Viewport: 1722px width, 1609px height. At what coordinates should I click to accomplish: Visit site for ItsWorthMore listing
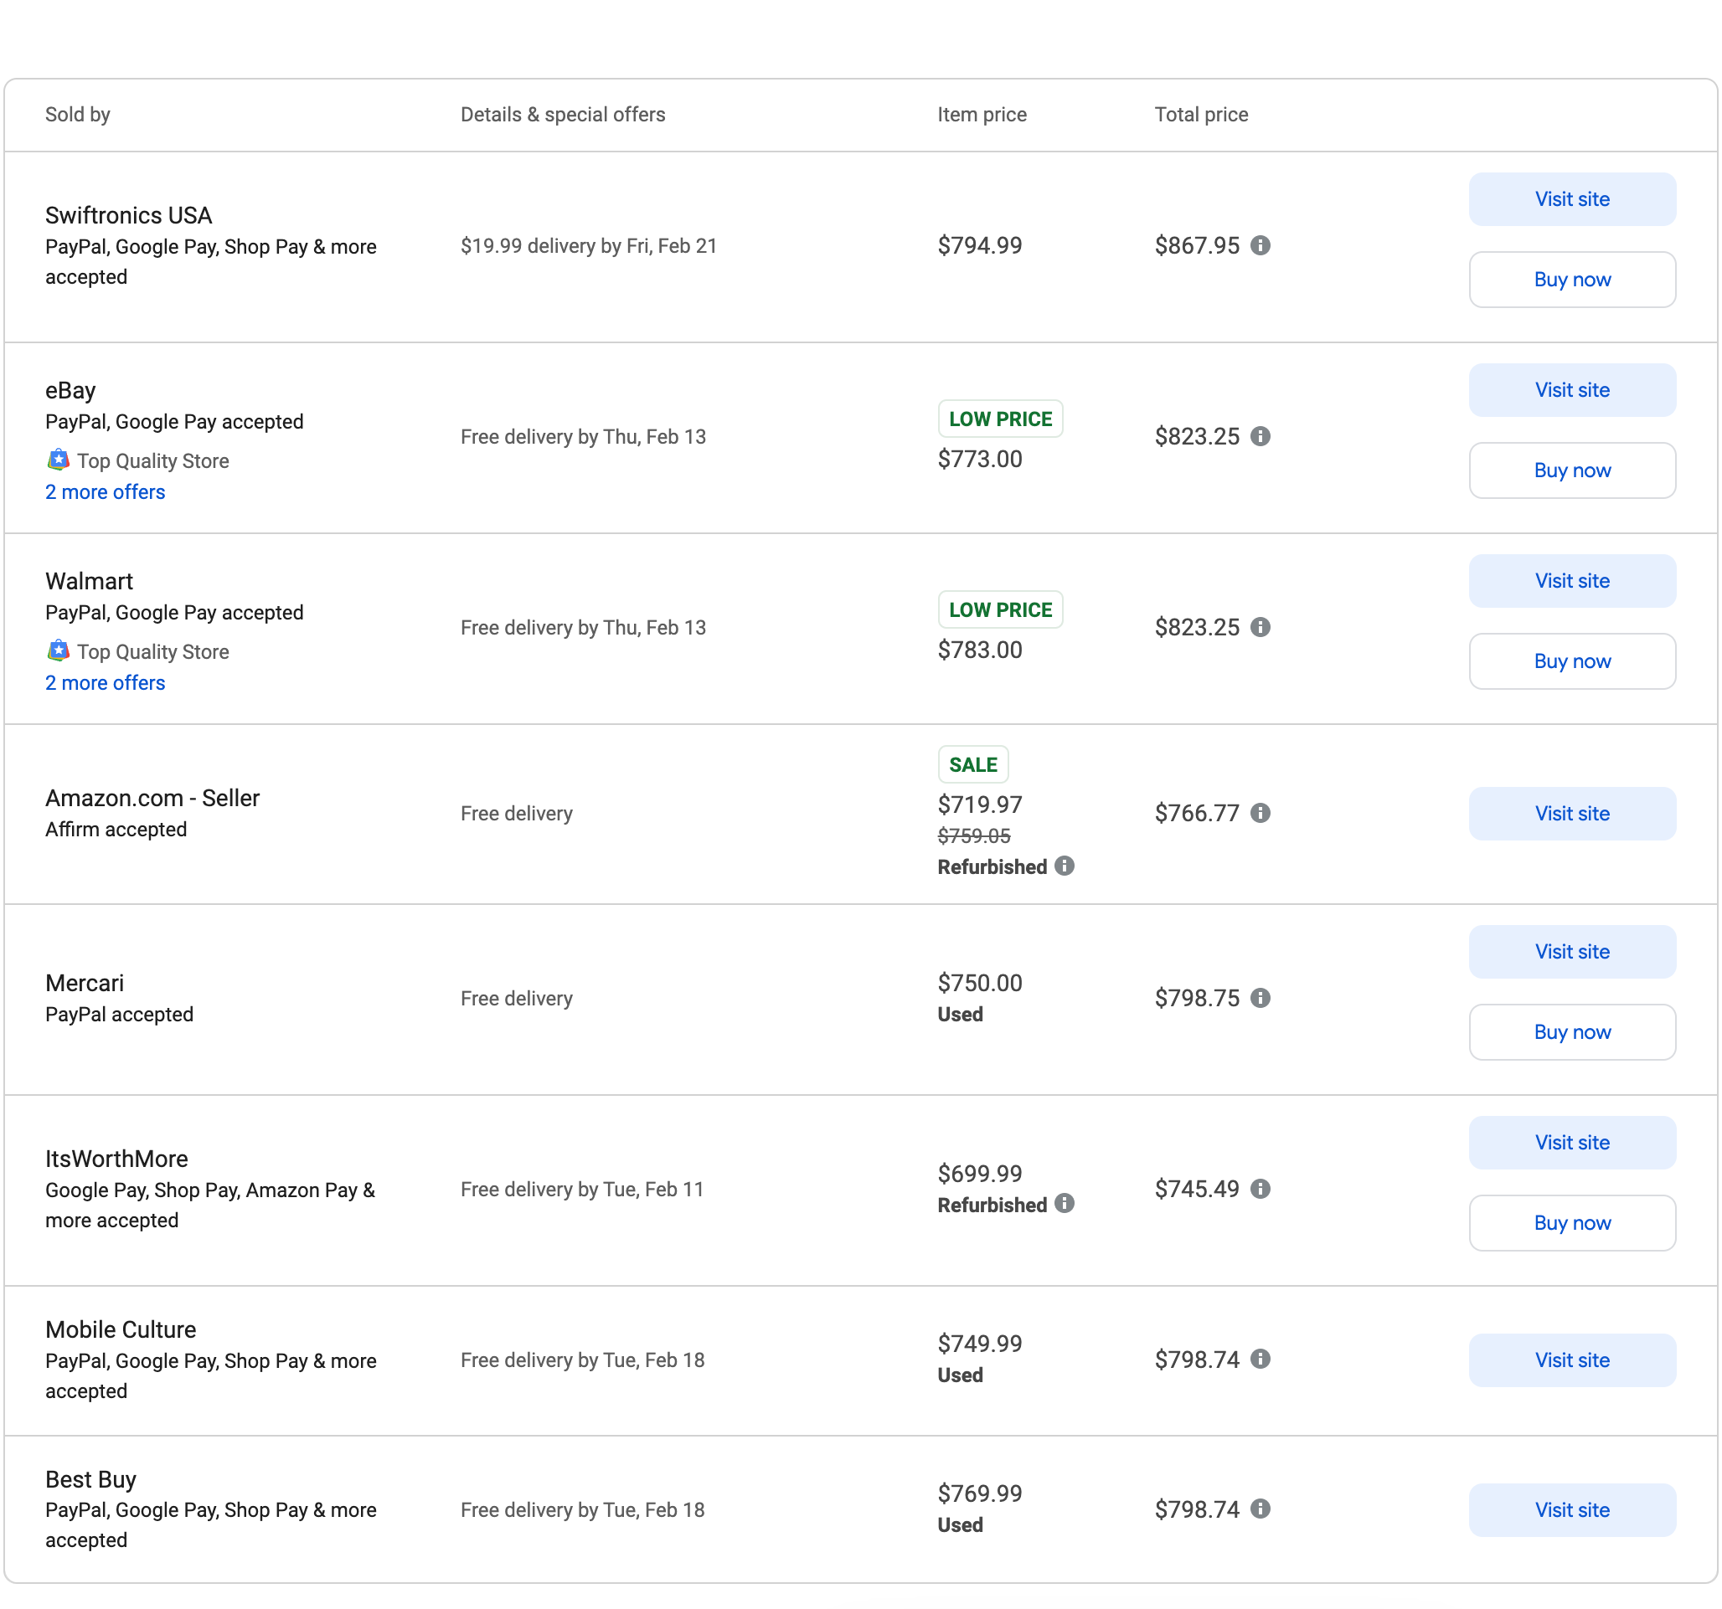click(1570, 1142)
